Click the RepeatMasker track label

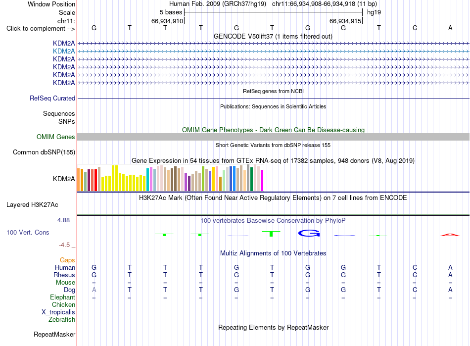54,334
